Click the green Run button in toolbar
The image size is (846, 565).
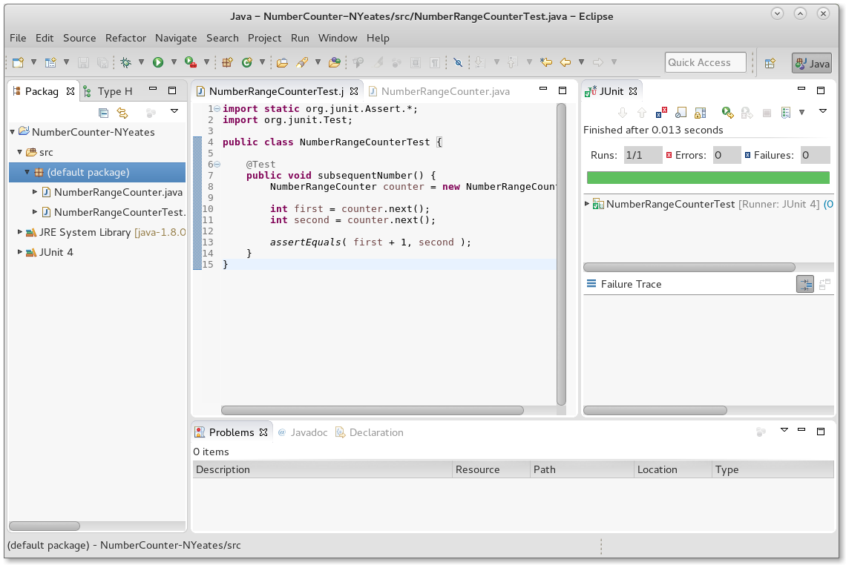click(x=158, y=63)
